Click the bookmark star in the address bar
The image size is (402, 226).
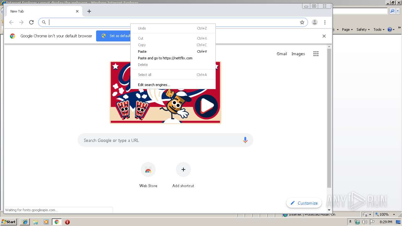(302, 22)
